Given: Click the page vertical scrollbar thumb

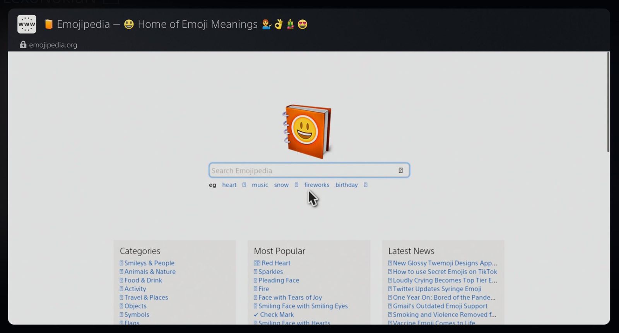Looking at the screenshot, I should pyautogui.click(x=608, y=102).
